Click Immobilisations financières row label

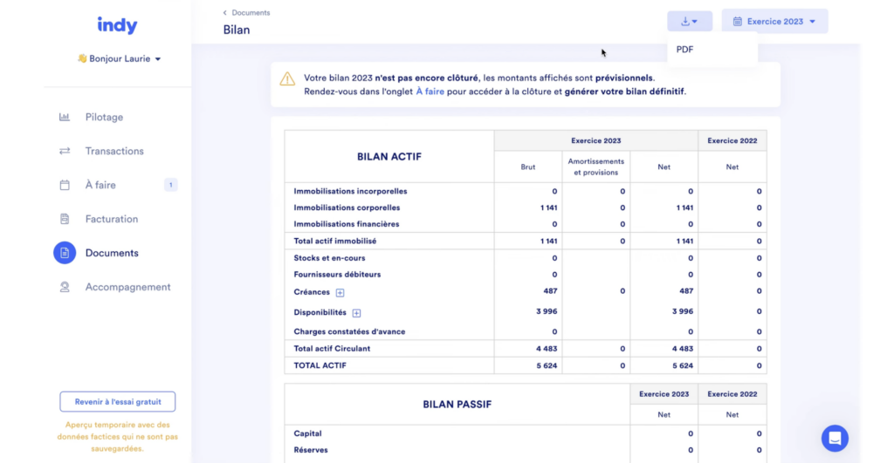(346, 224)
